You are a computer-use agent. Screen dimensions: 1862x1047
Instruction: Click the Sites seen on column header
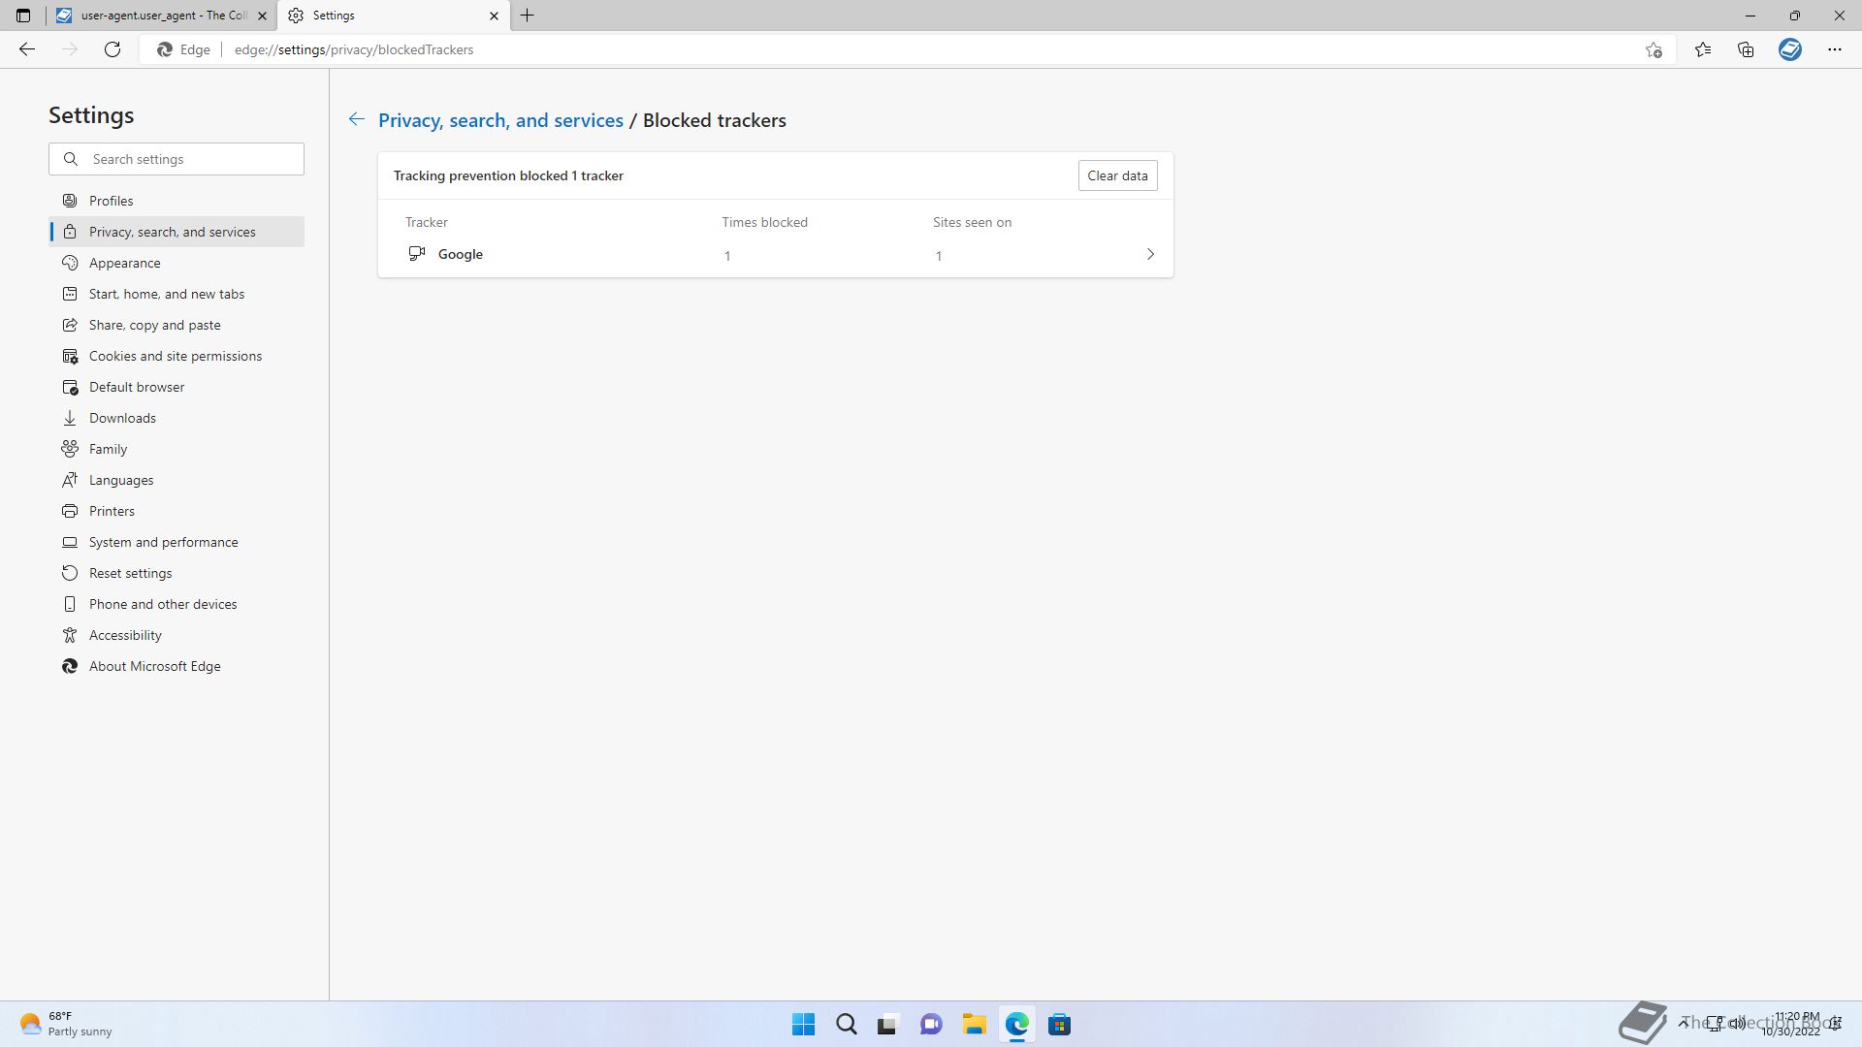point(972,222)
